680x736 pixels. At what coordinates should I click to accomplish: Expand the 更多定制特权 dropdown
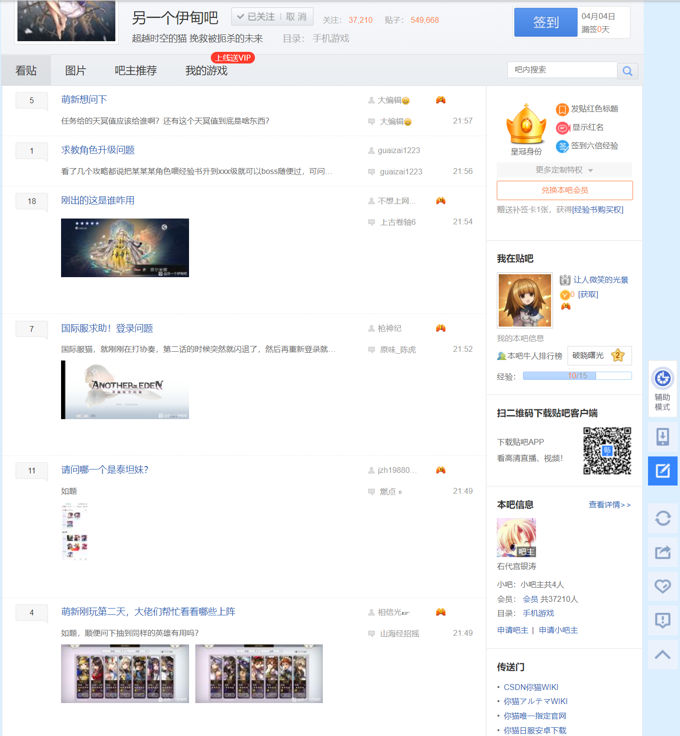coord(564,170)
